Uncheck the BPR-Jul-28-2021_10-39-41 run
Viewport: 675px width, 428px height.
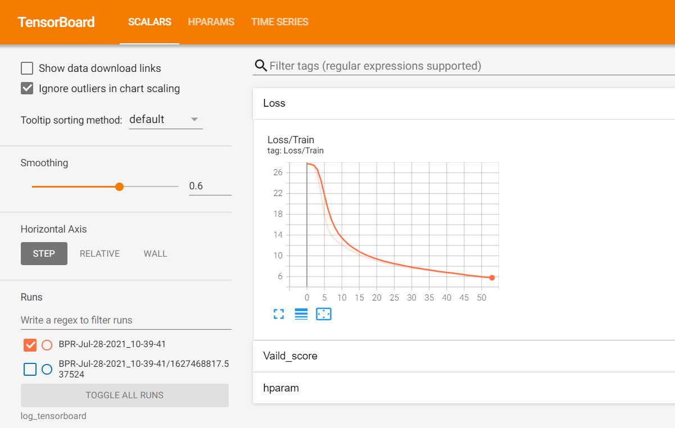(30, 345)
